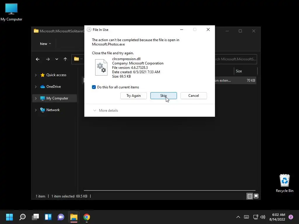Click the "1 item" status bar text
The height and width of the screenshot is (224, 299).
40,196
